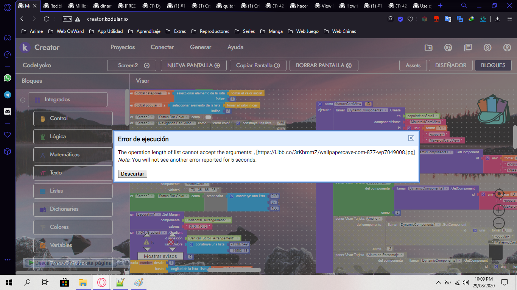Open the Generar menu

pos(201,47)
